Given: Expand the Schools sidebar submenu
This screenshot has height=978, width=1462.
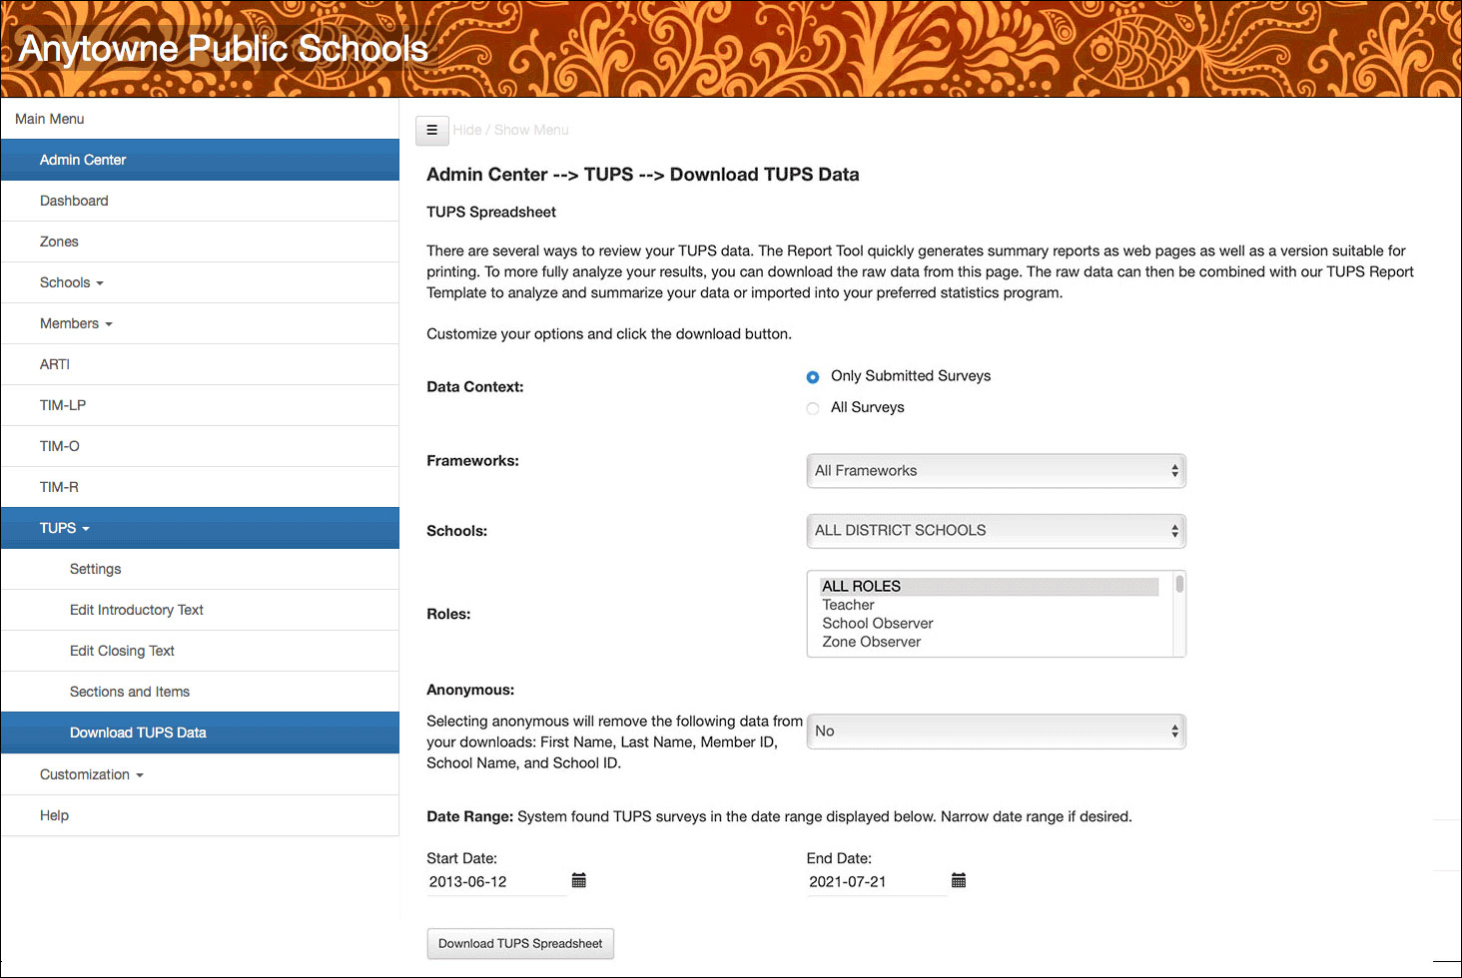Looking at the screenshot, I should pyautogui.click(x=200, y=282).
